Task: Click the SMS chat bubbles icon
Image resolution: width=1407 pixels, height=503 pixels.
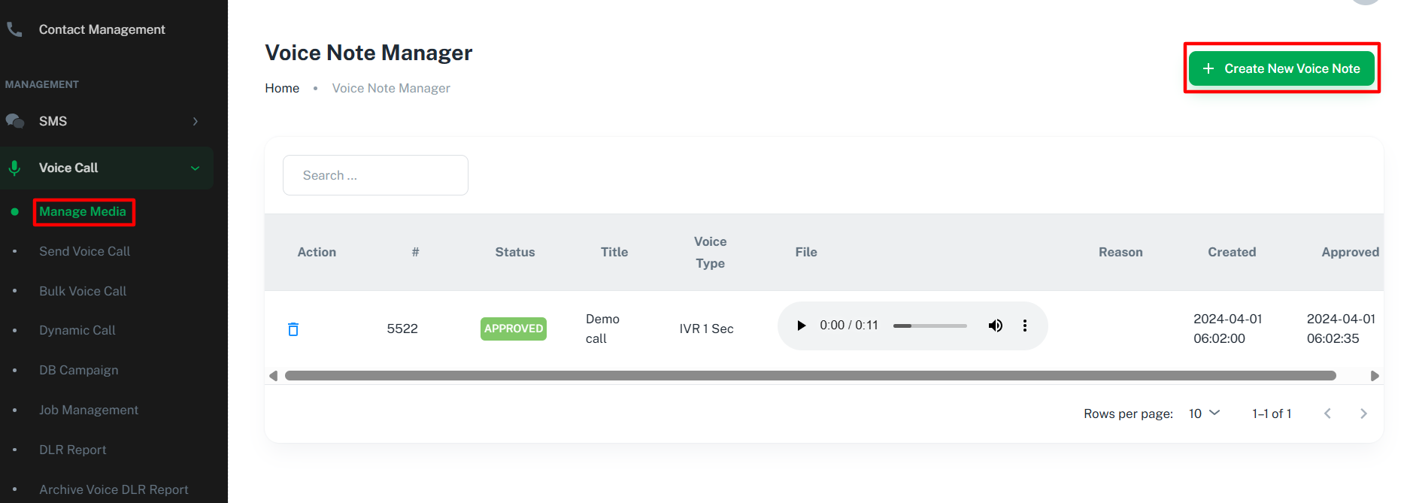Action: [14, 121]
